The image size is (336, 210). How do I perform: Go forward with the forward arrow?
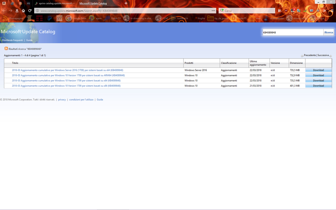(10, 11)
